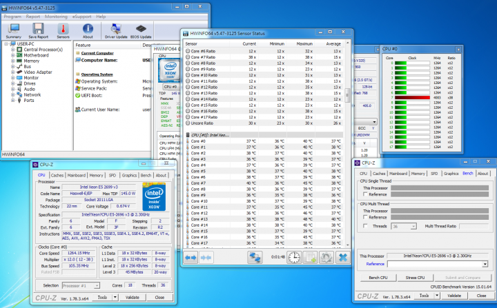This screenshot has width=497, height=308.
Task: Expand the Bus tree node
Action: [12, 66]
